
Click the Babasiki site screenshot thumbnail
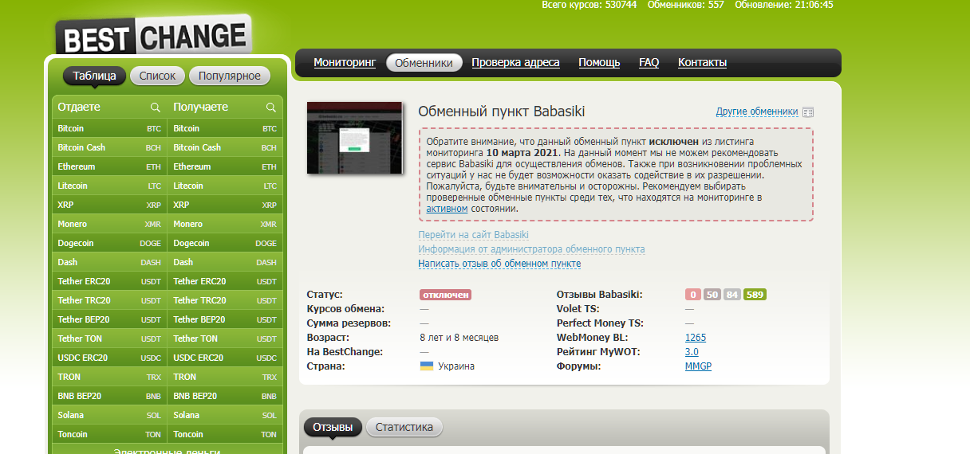click(x=355, y=138)
